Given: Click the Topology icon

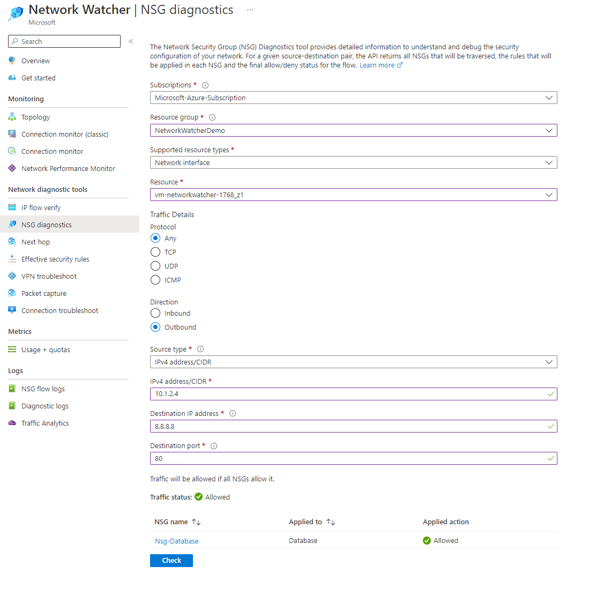Looking at the screenshot, I should (x=12, y=116).
